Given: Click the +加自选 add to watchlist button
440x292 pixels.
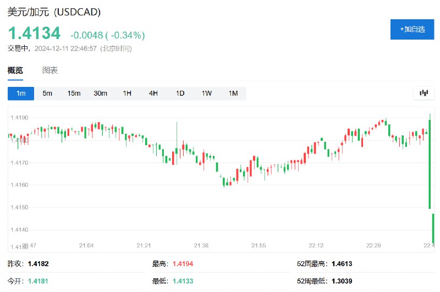Looking at the screenshot, I should [x=412, y=30].
